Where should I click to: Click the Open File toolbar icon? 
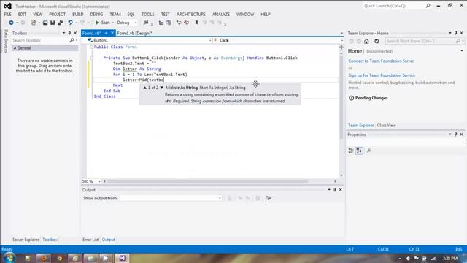(x=45, y=23)
